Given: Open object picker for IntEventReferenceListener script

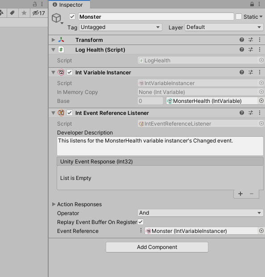Looking at the screenshot, I should (261, 123).
